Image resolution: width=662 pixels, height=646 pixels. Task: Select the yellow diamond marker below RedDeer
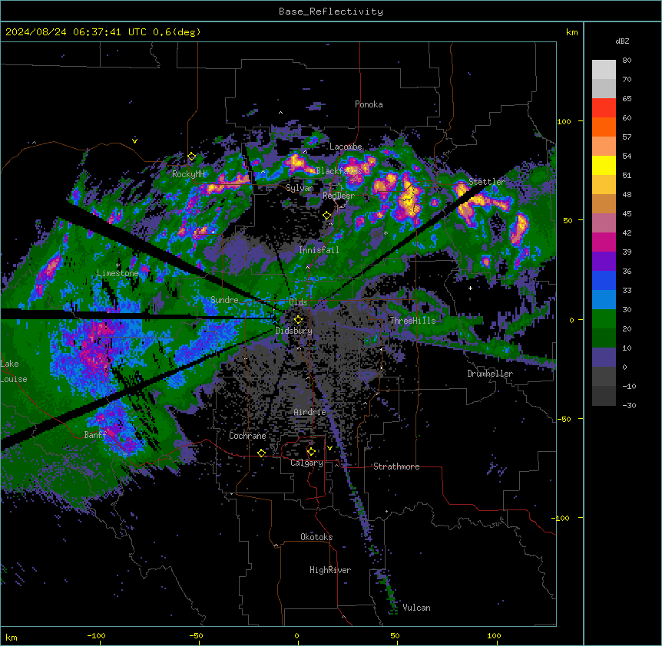[326, 216]
